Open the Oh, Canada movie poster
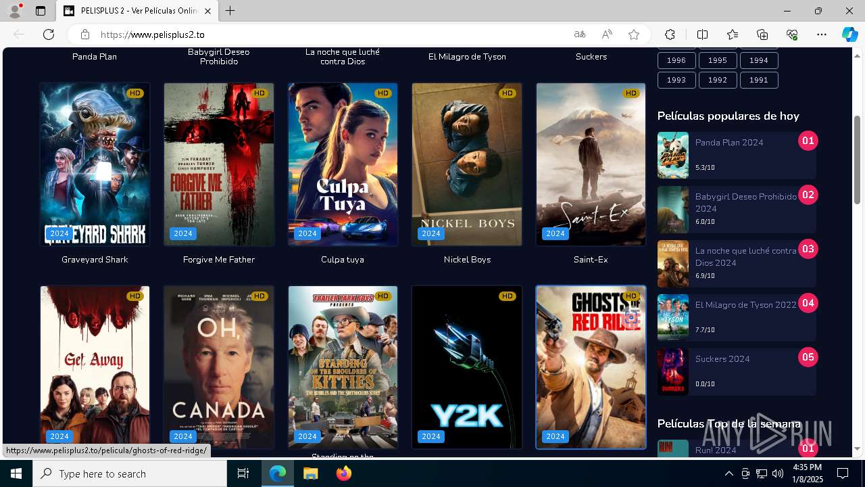The height and width of the screenshot is (487, 865). tap(219, 367)
